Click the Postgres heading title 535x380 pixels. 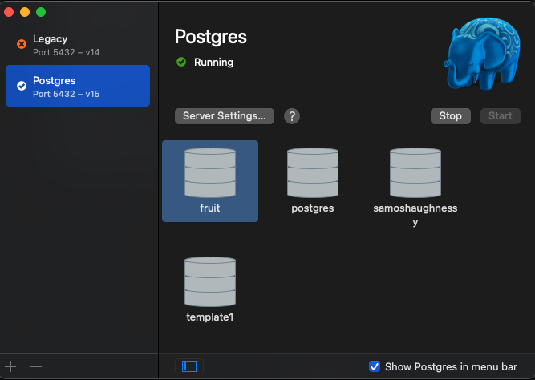tap(211, 37)
